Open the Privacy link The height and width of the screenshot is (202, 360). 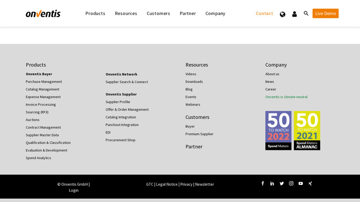[x=186, y=184]
